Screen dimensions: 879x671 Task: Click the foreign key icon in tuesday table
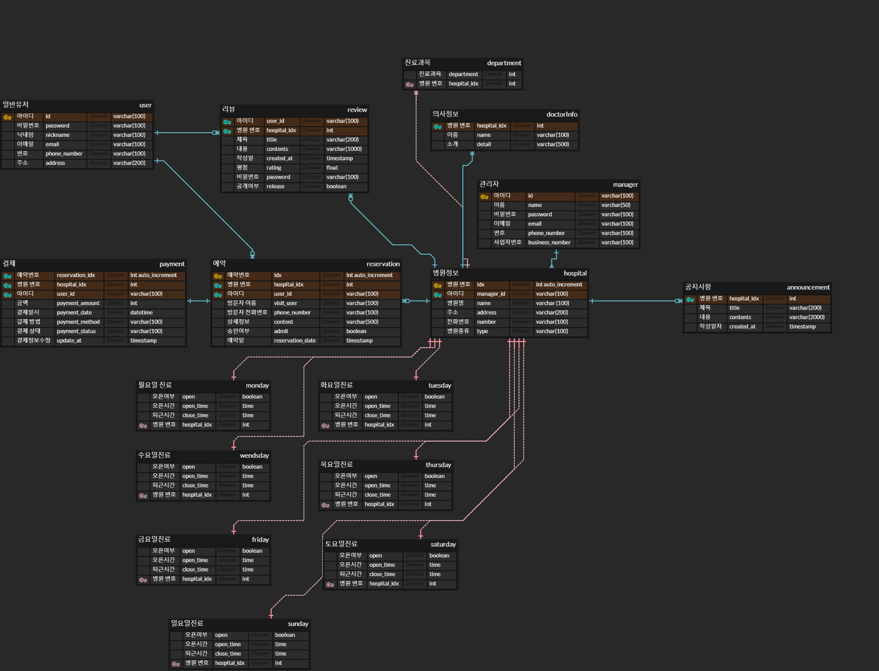point(325,425)
